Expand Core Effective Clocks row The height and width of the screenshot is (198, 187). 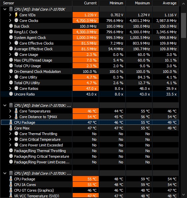(10, 43)
